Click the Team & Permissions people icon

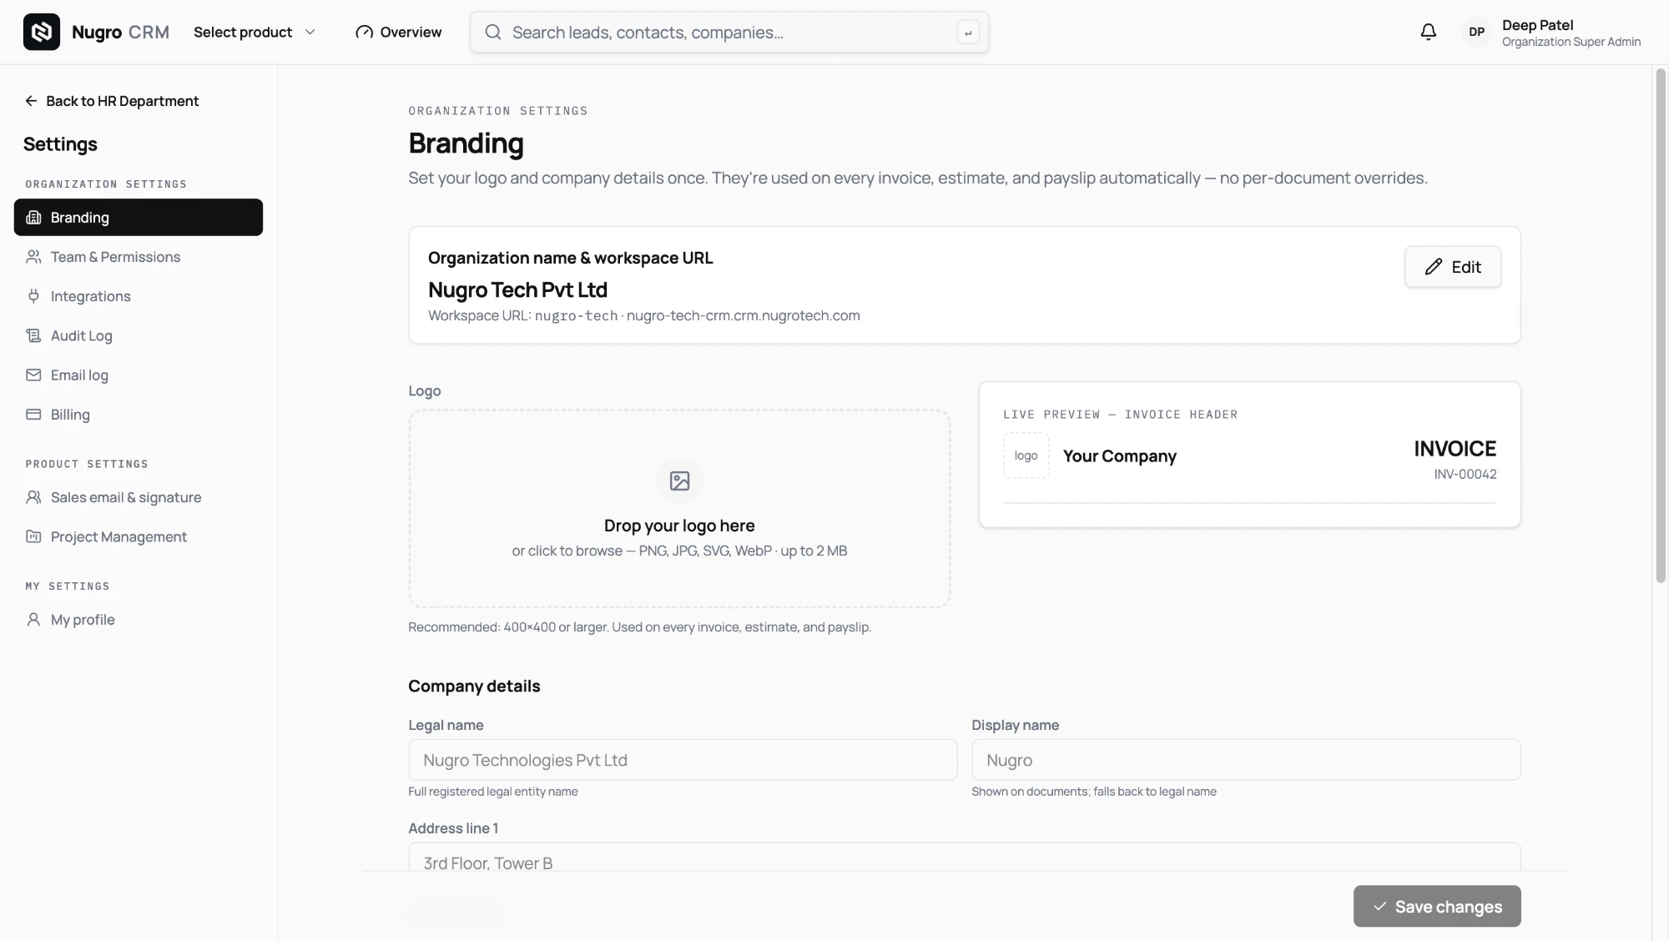click(33, 257)
